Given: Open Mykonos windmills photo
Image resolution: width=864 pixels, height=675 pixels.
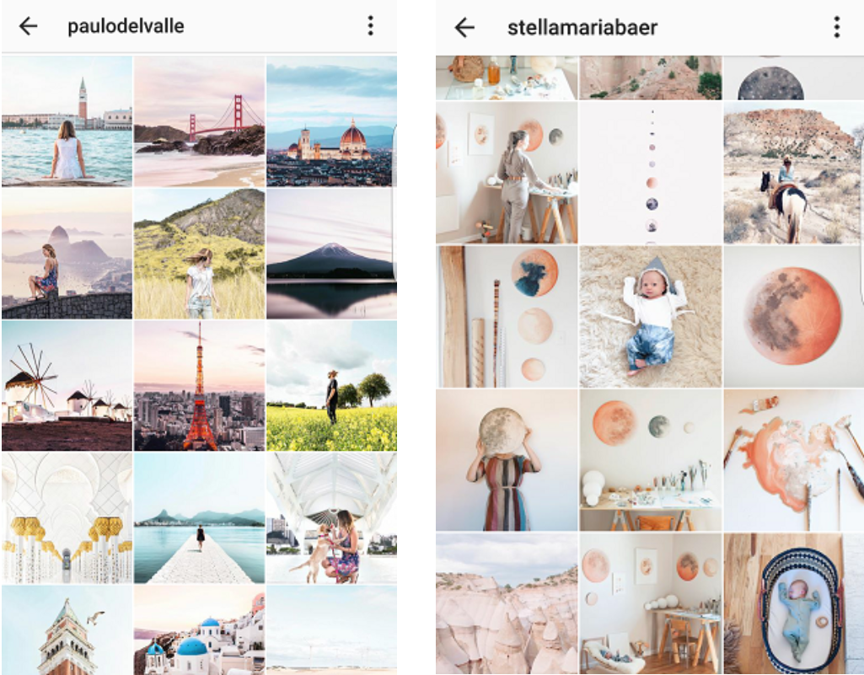Looking at the screenshot, I should (67, 386).
